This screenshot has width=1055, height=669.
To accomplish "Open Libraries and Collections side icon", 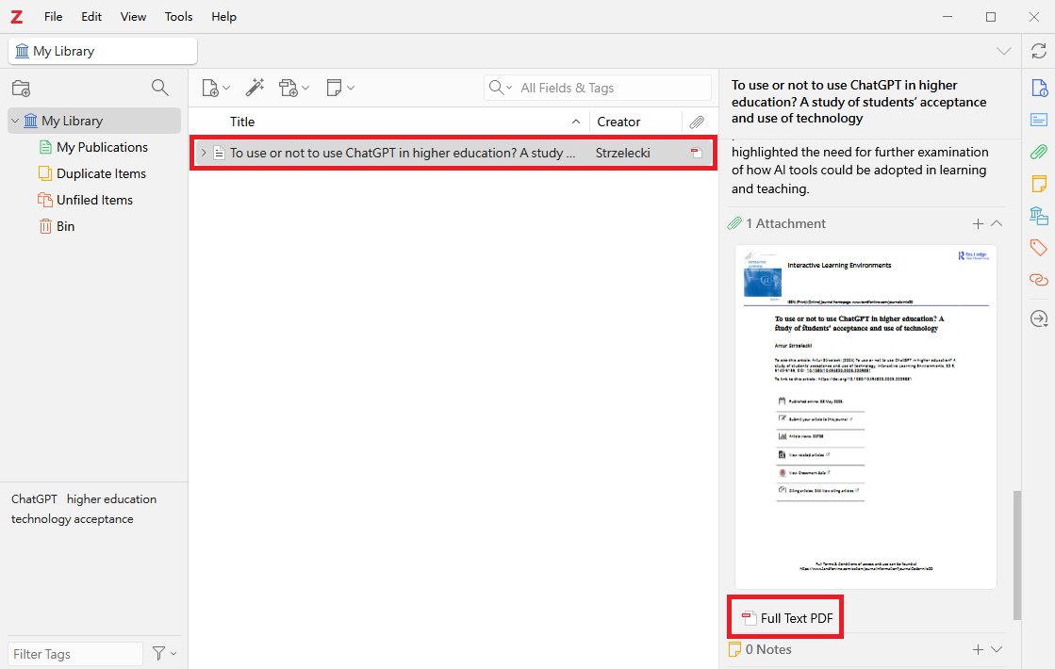I will (x=1038, y=216).
